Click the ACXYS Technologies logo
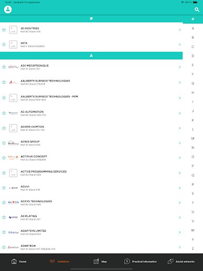 pyautogui.click(x=13, y=203)
